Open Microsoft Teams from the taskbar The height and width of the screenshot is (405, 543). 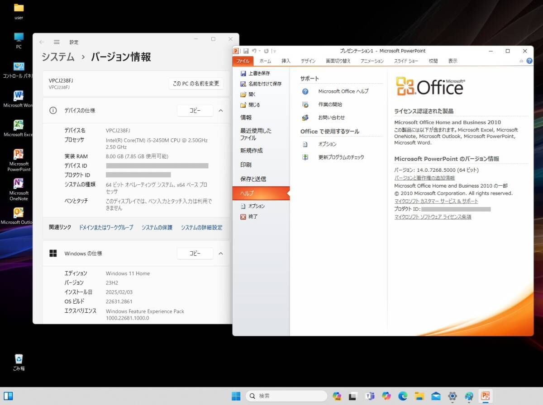[370, 396]
